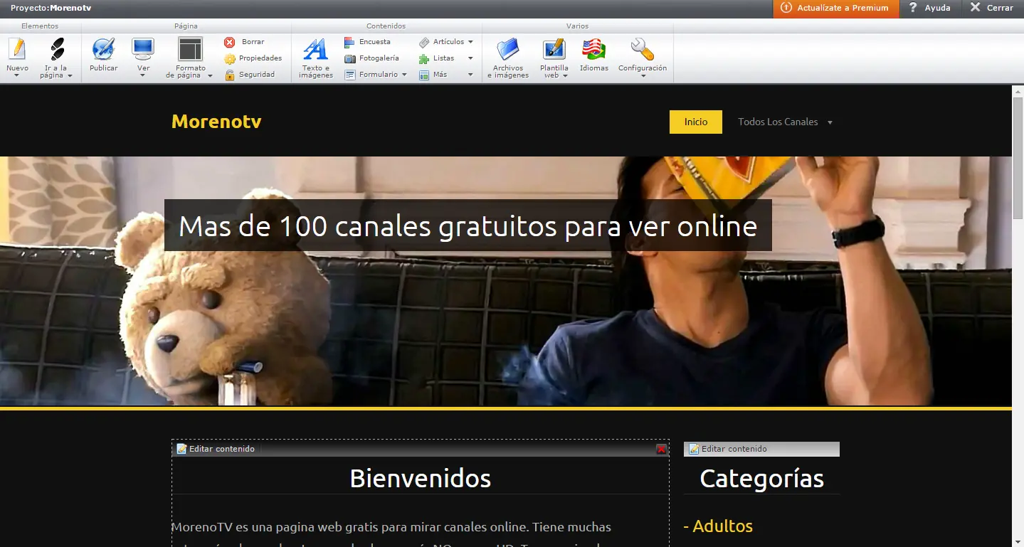Click scrollbar down arrow
Screen dimensions: 1024x547
coord(1018,541)
